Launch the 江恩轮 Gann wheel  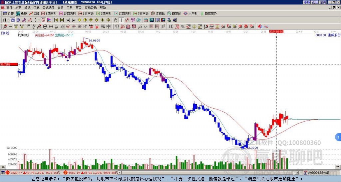click(x=158, y=13)
